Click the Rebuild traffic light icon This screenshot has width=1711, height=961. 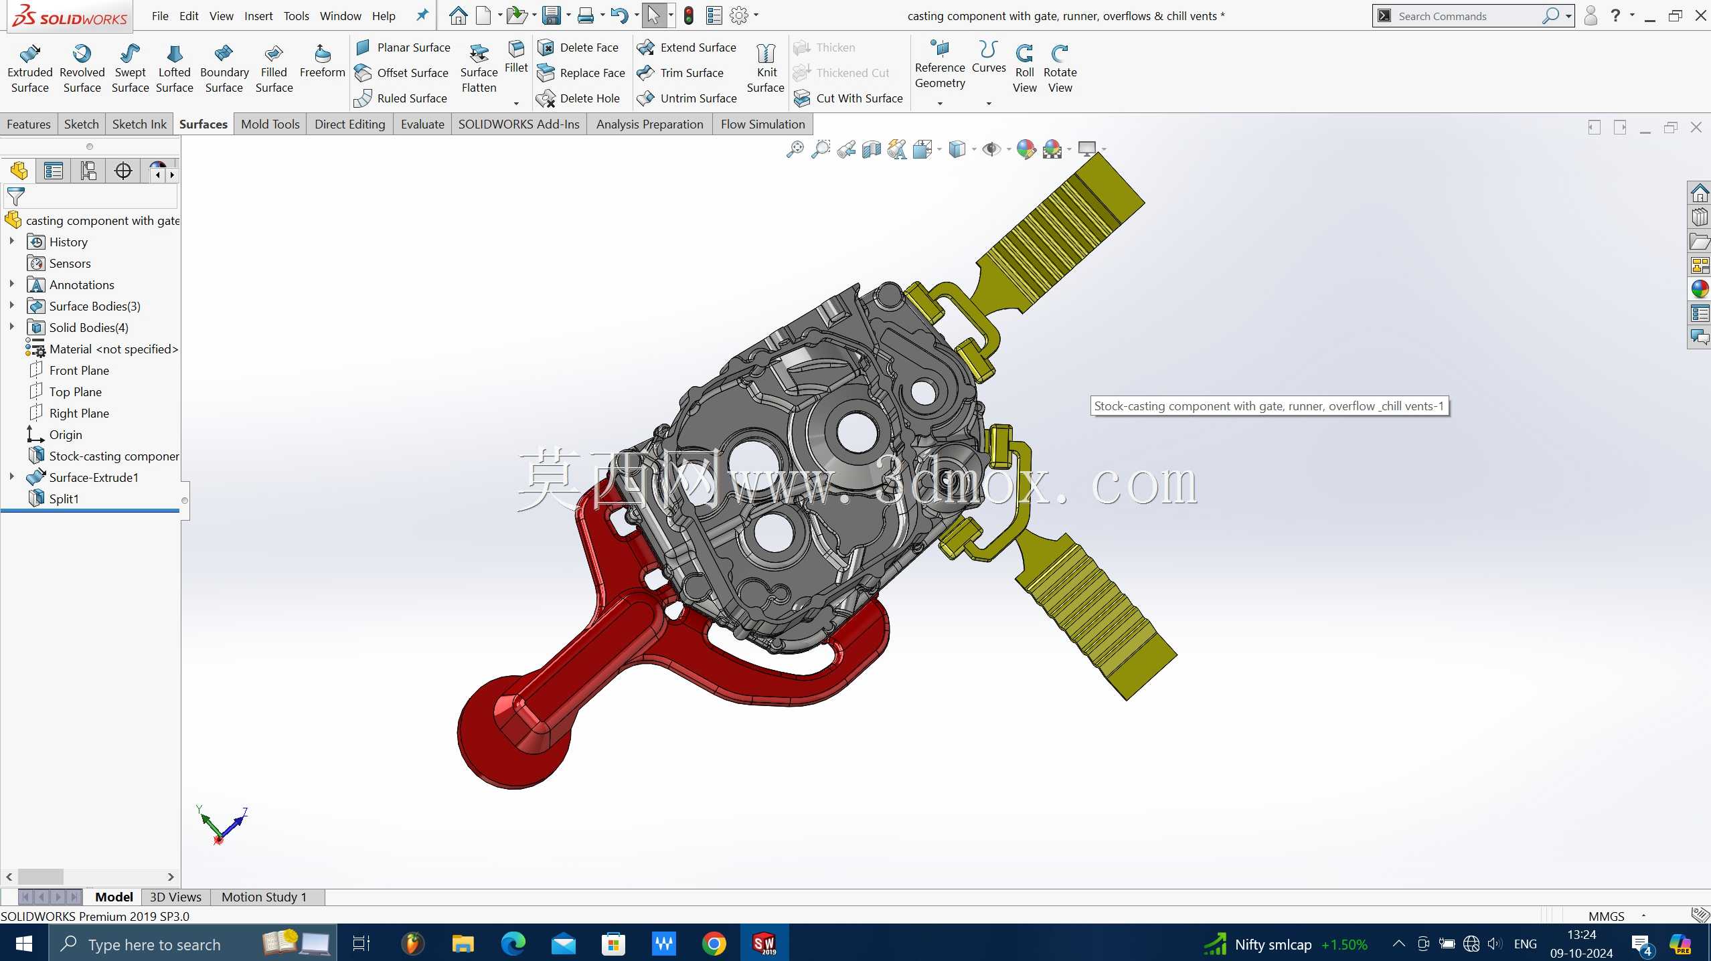688,15
